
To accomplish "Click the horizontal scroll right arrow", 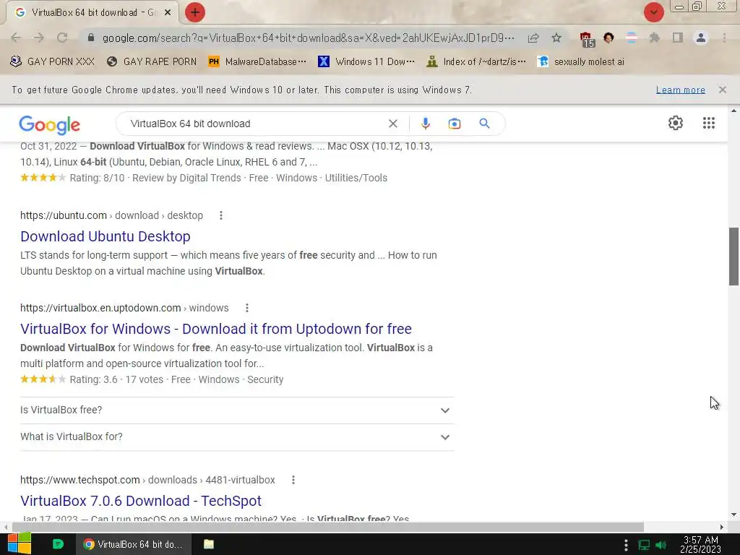I will (x=722, y=527).
